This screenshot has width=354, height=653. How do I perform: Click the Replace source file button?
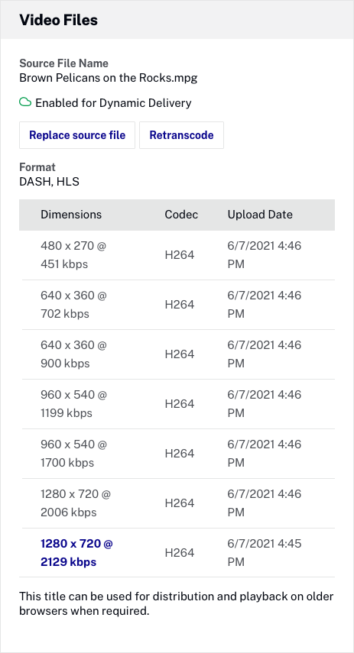pyautogui.click(x=77, y=135)
